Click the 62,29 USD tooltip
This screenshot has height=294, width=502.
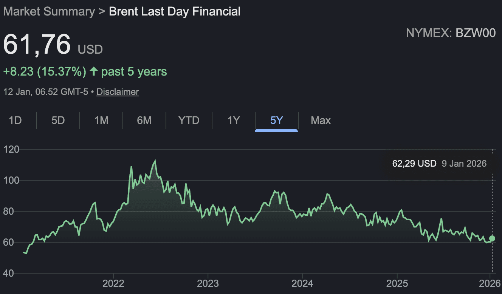click(x=414, y=163)
